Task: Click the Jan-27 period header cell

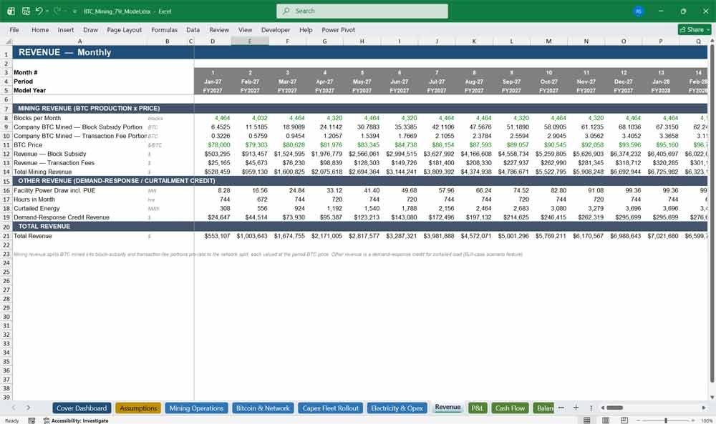Action: click(x=213, y=82)
